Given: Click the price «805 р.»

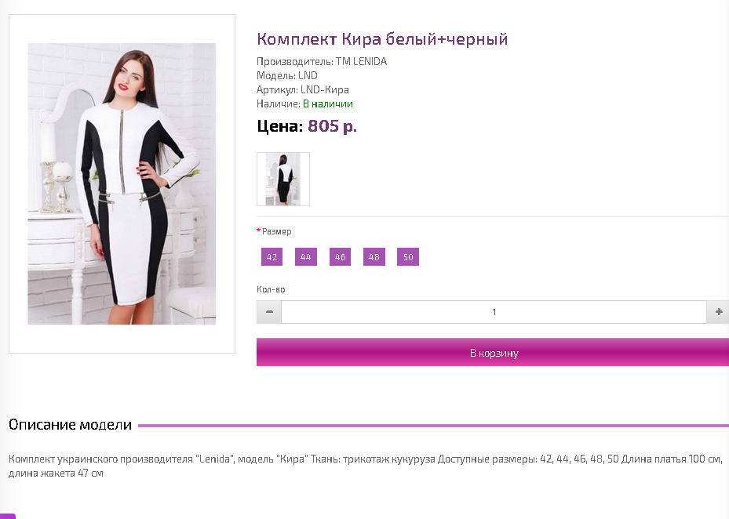Looking at the screenshot, I should point(332,126).
